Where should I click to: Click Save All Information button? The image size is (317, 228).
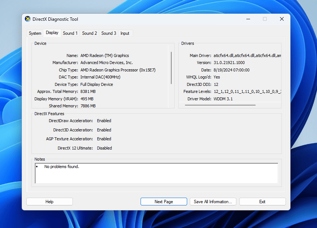click(213, 201)
